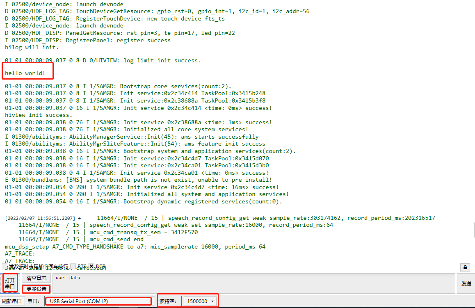The width and height of the screenshot is (475, 308).
Task: Click the 'mcu_cmd_send end' line
Action: coord(81,239)
